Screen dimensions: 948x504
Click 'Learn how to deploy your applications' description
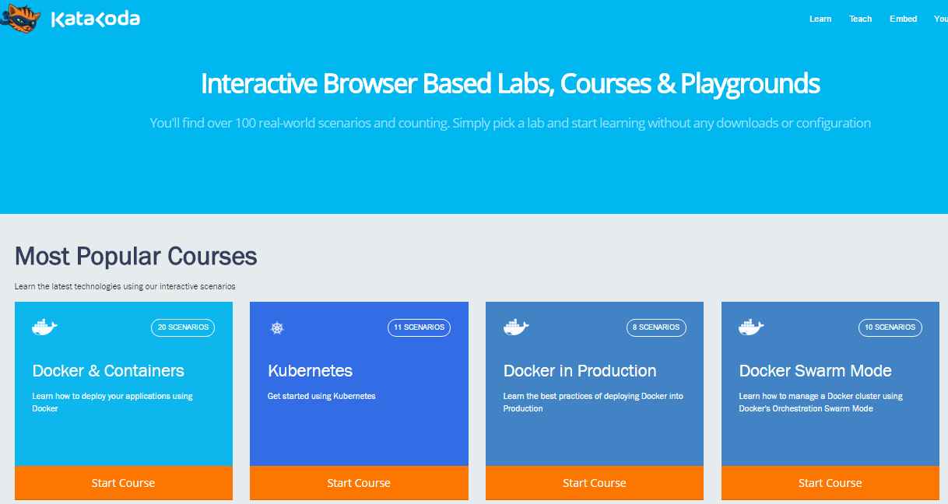click(112, 402)
